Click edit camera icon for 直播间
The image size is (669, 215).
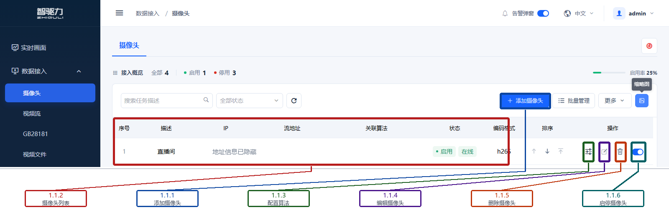604,152
